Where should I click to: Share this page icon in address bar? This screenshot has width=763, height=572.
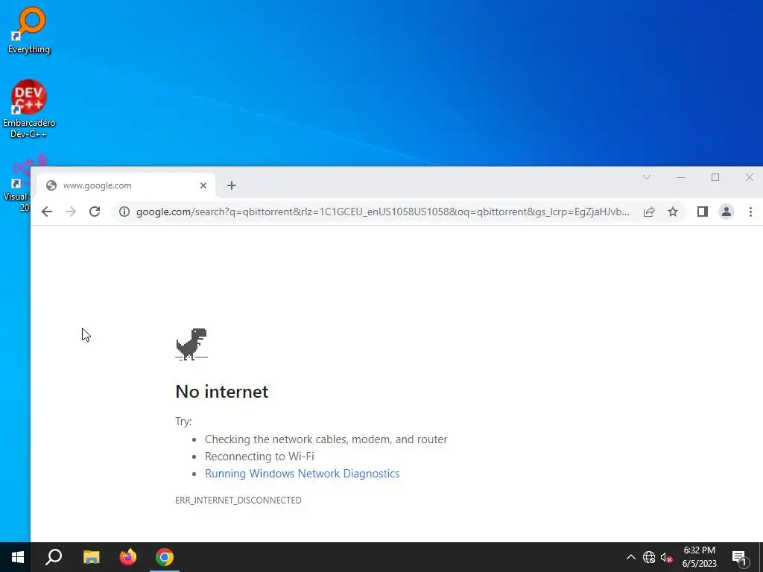(x=649, y=212)
